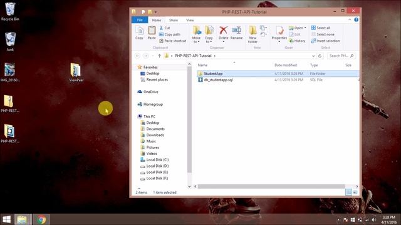The image size is (401, 225).
Task: Click the address bar path PHP-REST-API-Tutorial
Action: pyautogui.click(x=193, y=56)
